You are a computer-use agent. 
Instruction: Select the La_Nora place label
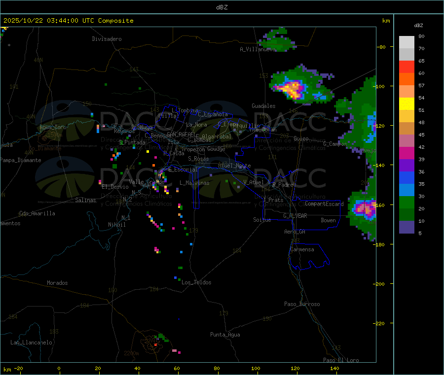[196, 125]
